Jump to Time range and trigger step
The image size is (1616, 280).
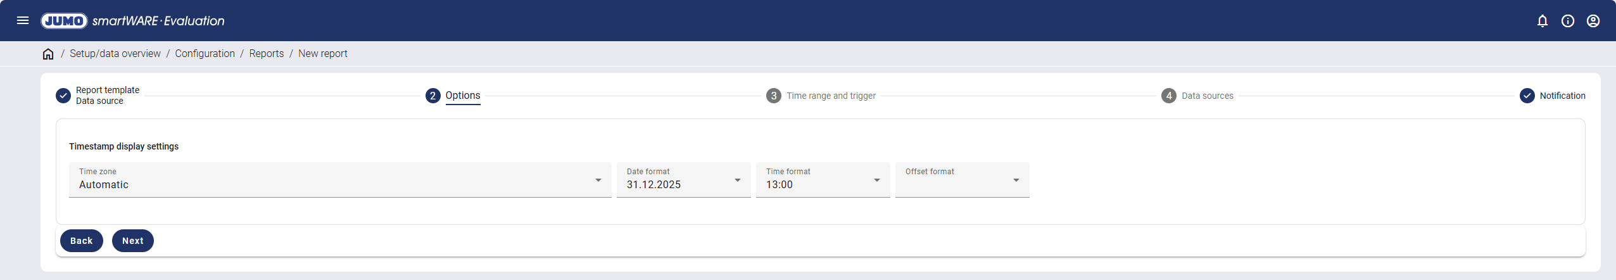pos(830,96)
